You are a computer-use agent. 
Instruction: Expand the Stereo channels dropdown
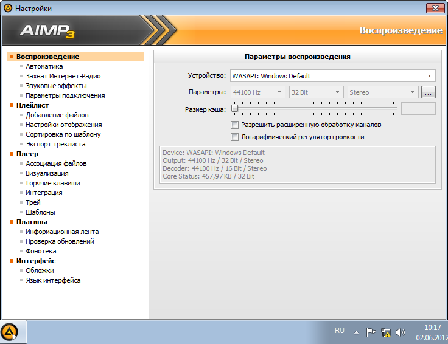pyautogui.click(x=383, y=92)
